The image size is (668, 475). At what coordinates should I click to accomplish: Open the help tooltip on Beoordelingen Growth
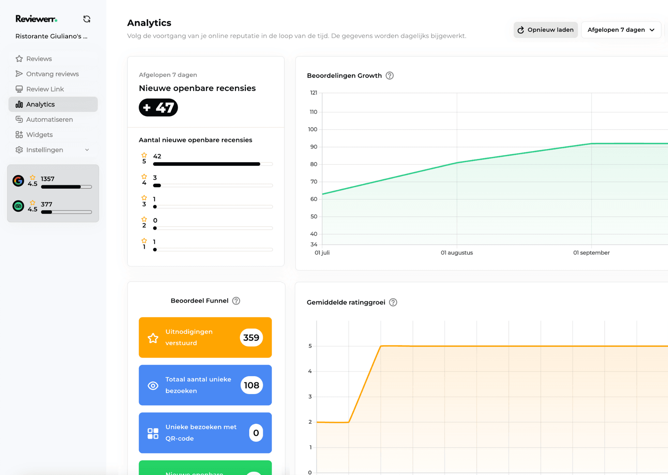tap(390, 75)
